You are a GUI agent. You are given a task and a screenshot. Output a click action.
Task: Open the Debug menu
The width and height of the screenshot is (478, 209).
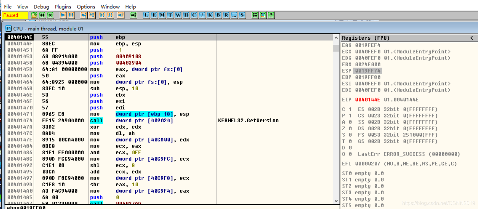42,7
